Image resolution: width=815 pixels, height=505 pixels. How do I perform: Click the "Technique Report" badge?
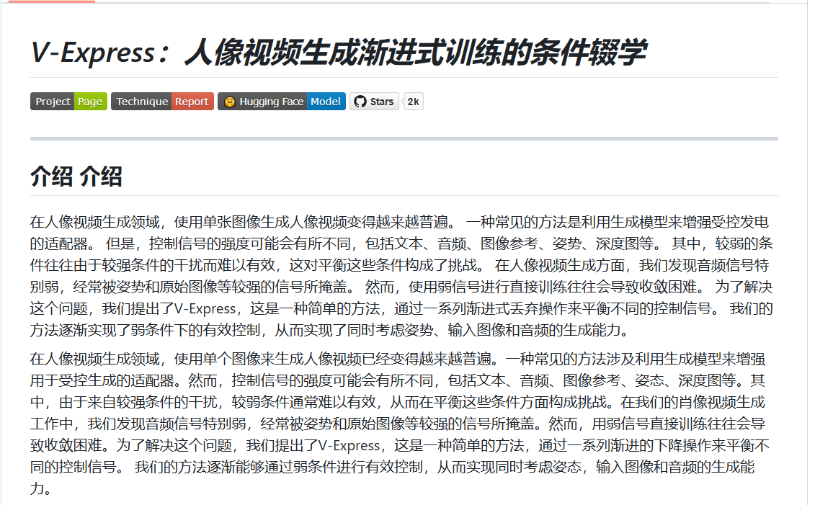pos(162,101)
